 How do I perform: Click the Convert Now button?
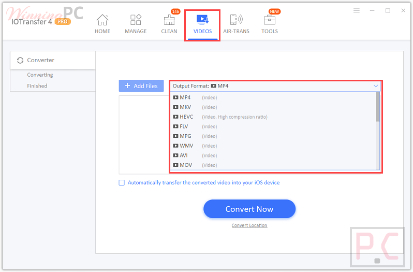tap(249, 209)
